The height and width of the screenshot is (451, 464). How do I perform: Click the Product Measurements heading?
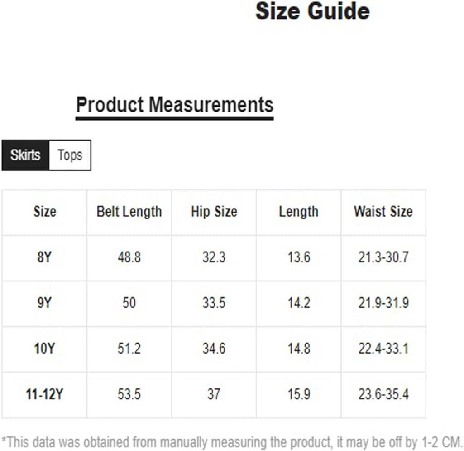[x=175, y=105]
